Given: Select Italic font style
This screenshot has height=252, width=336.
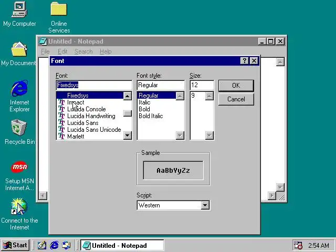Looking at the screenshot, I should pos(156,102).
